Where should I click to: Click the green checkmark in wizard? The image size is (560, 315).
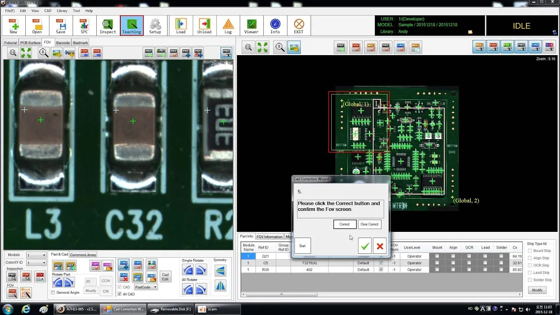364,246
